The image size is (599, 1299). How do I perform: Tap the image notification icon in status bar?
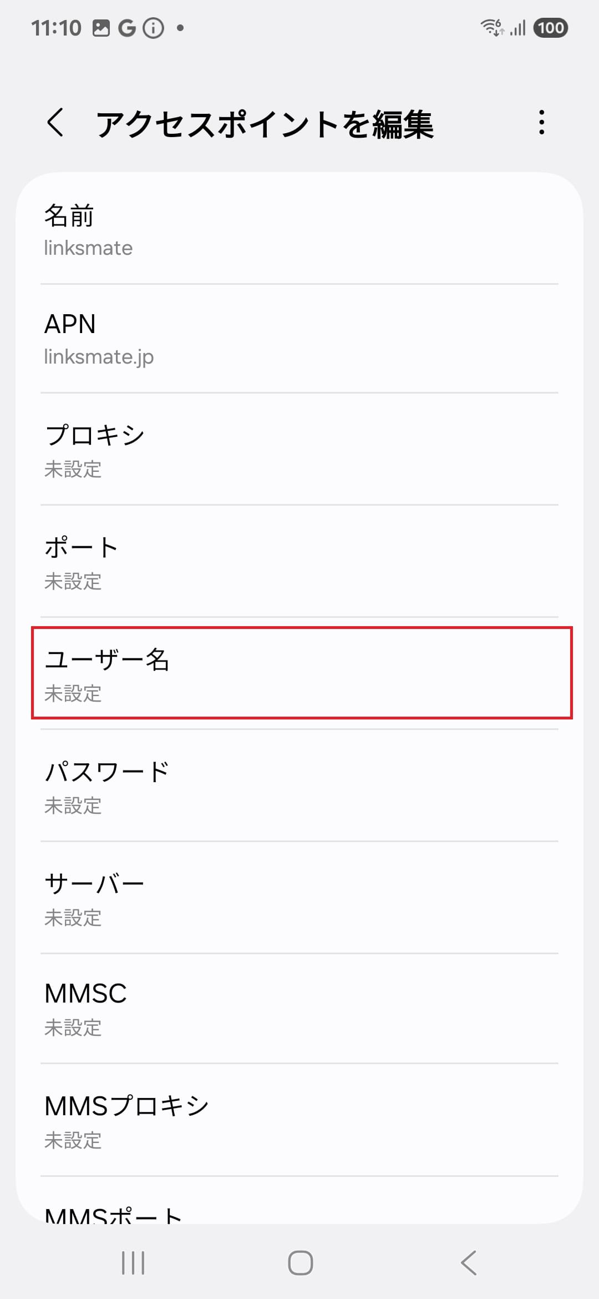[101, 28]
